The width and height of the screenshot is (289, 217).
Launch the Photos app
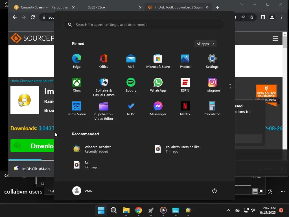pos(185,61)
